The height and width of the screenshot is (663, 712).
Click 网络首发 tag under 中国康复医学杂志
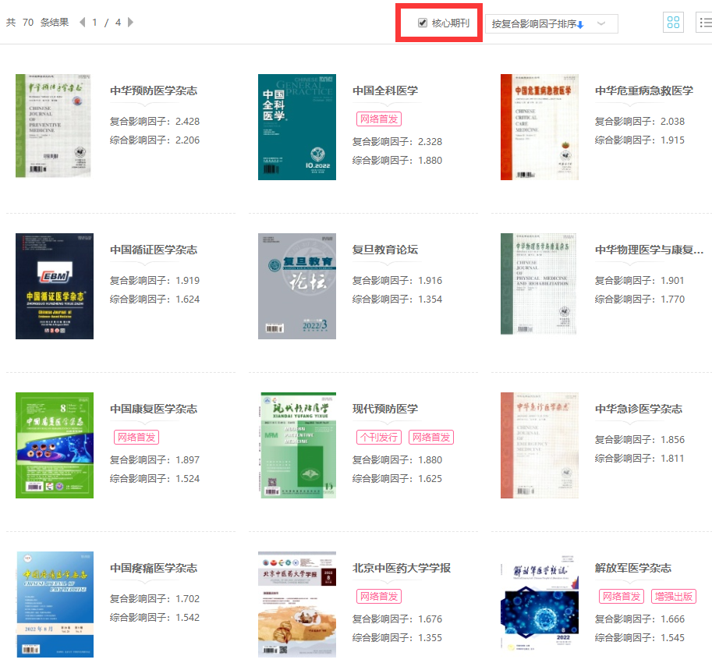click(x=136, y=438)
